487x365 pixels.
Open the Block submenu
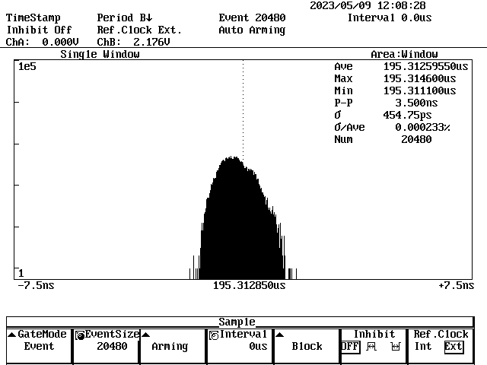pos(307,347)
